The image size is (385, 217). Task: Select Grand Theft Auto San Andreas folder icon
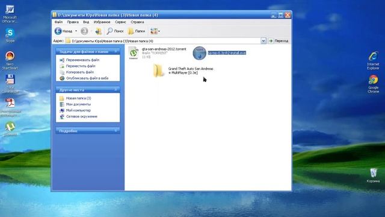tap(158, 71)
